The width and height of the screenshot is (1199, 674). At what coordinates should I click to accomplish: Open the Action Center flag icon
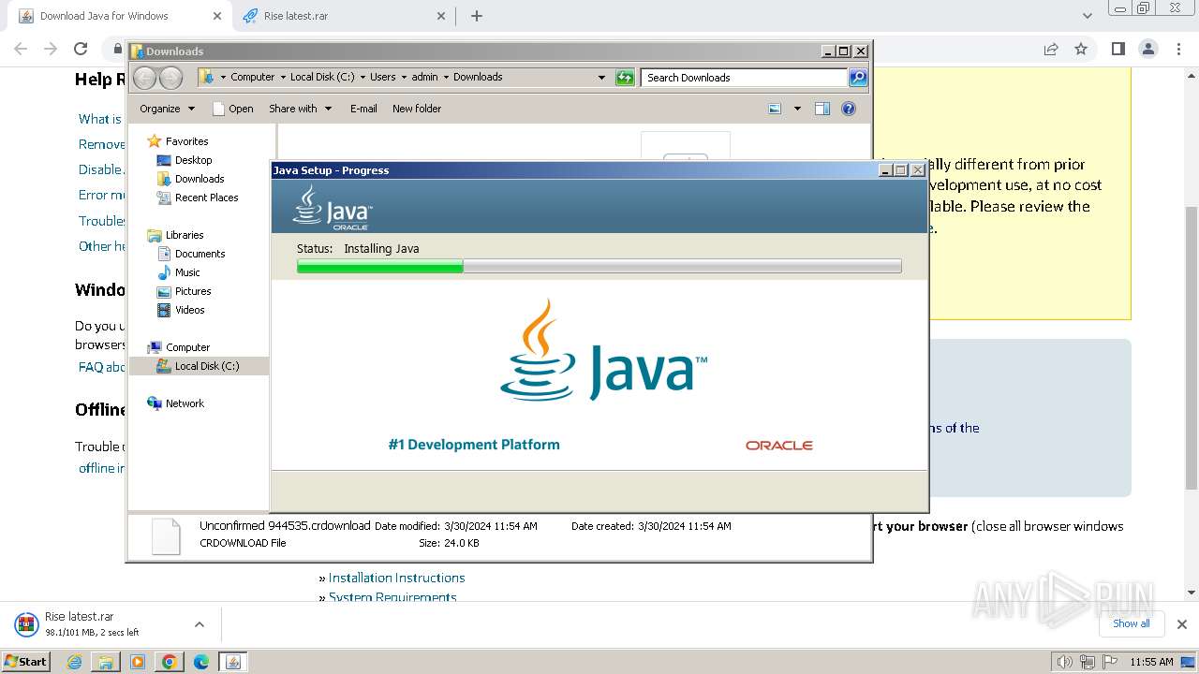coord(1110,662)
